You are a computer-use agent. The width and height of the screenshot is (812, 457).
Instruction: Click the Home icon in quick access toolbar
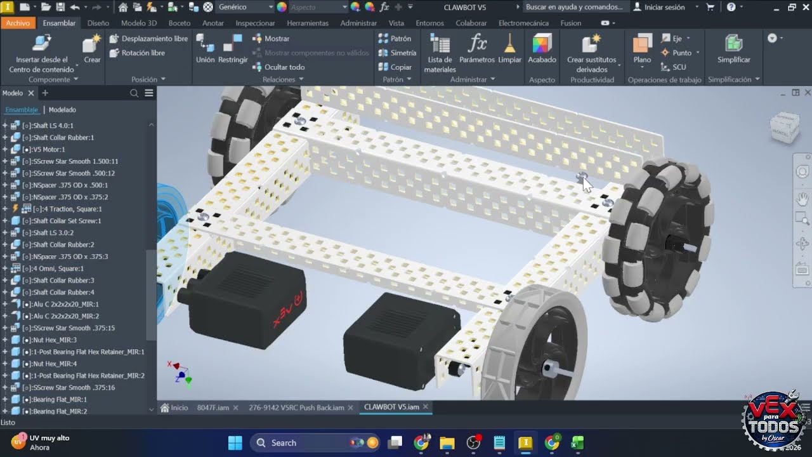pyautogui.click(x=123, y=7)
